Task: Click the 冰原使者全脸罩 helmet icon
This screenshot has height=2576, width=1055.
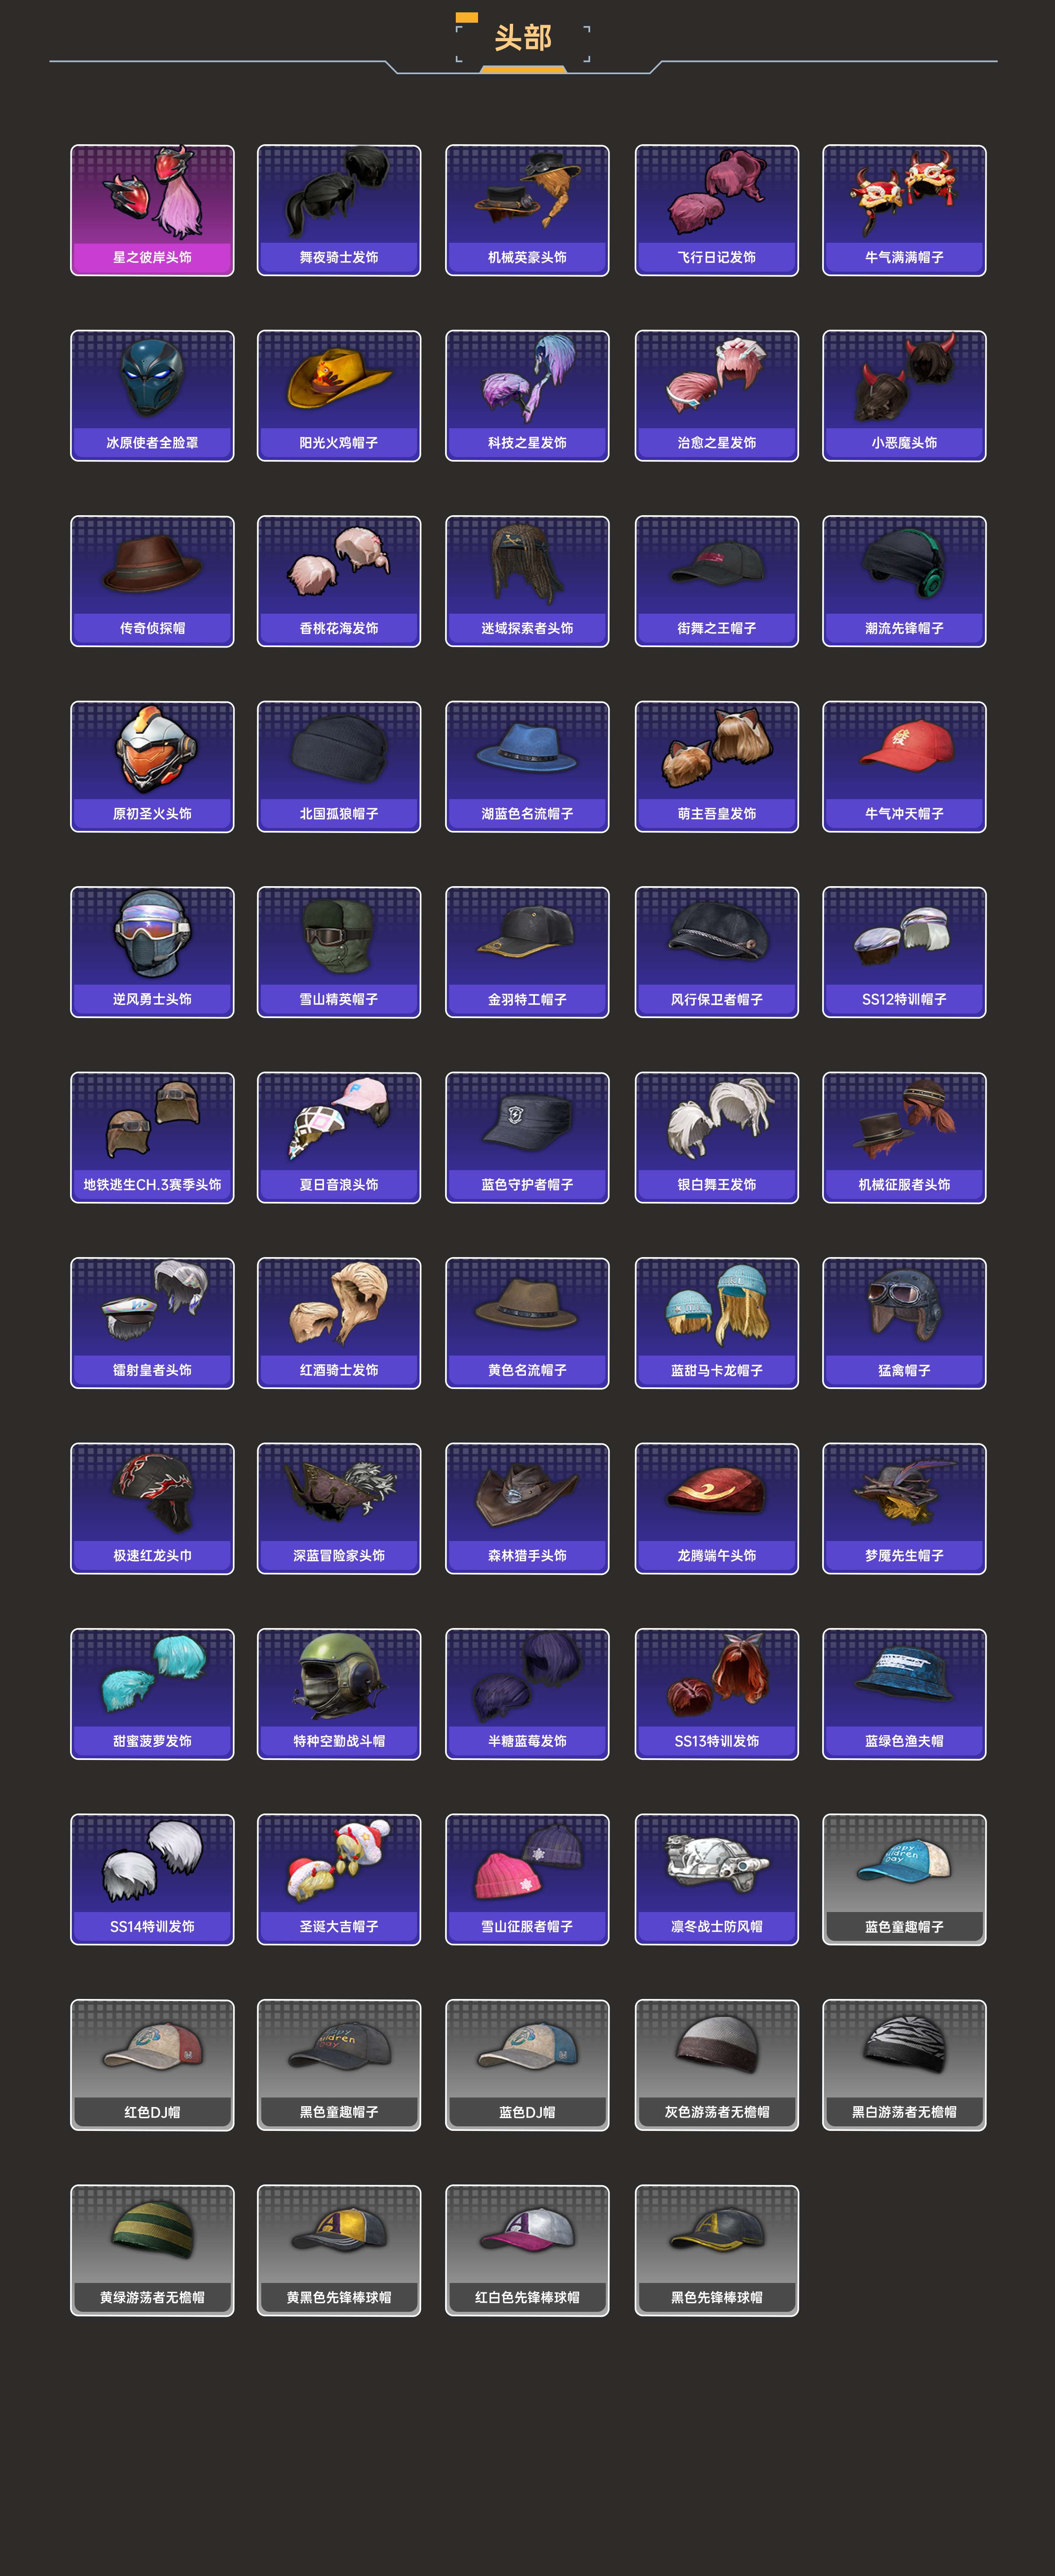Action: [x=152, y=377]
